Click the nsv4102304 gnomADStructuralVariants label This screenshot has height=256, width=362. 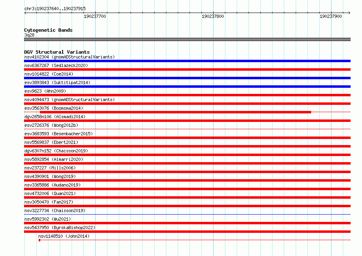tap(70, 57)
